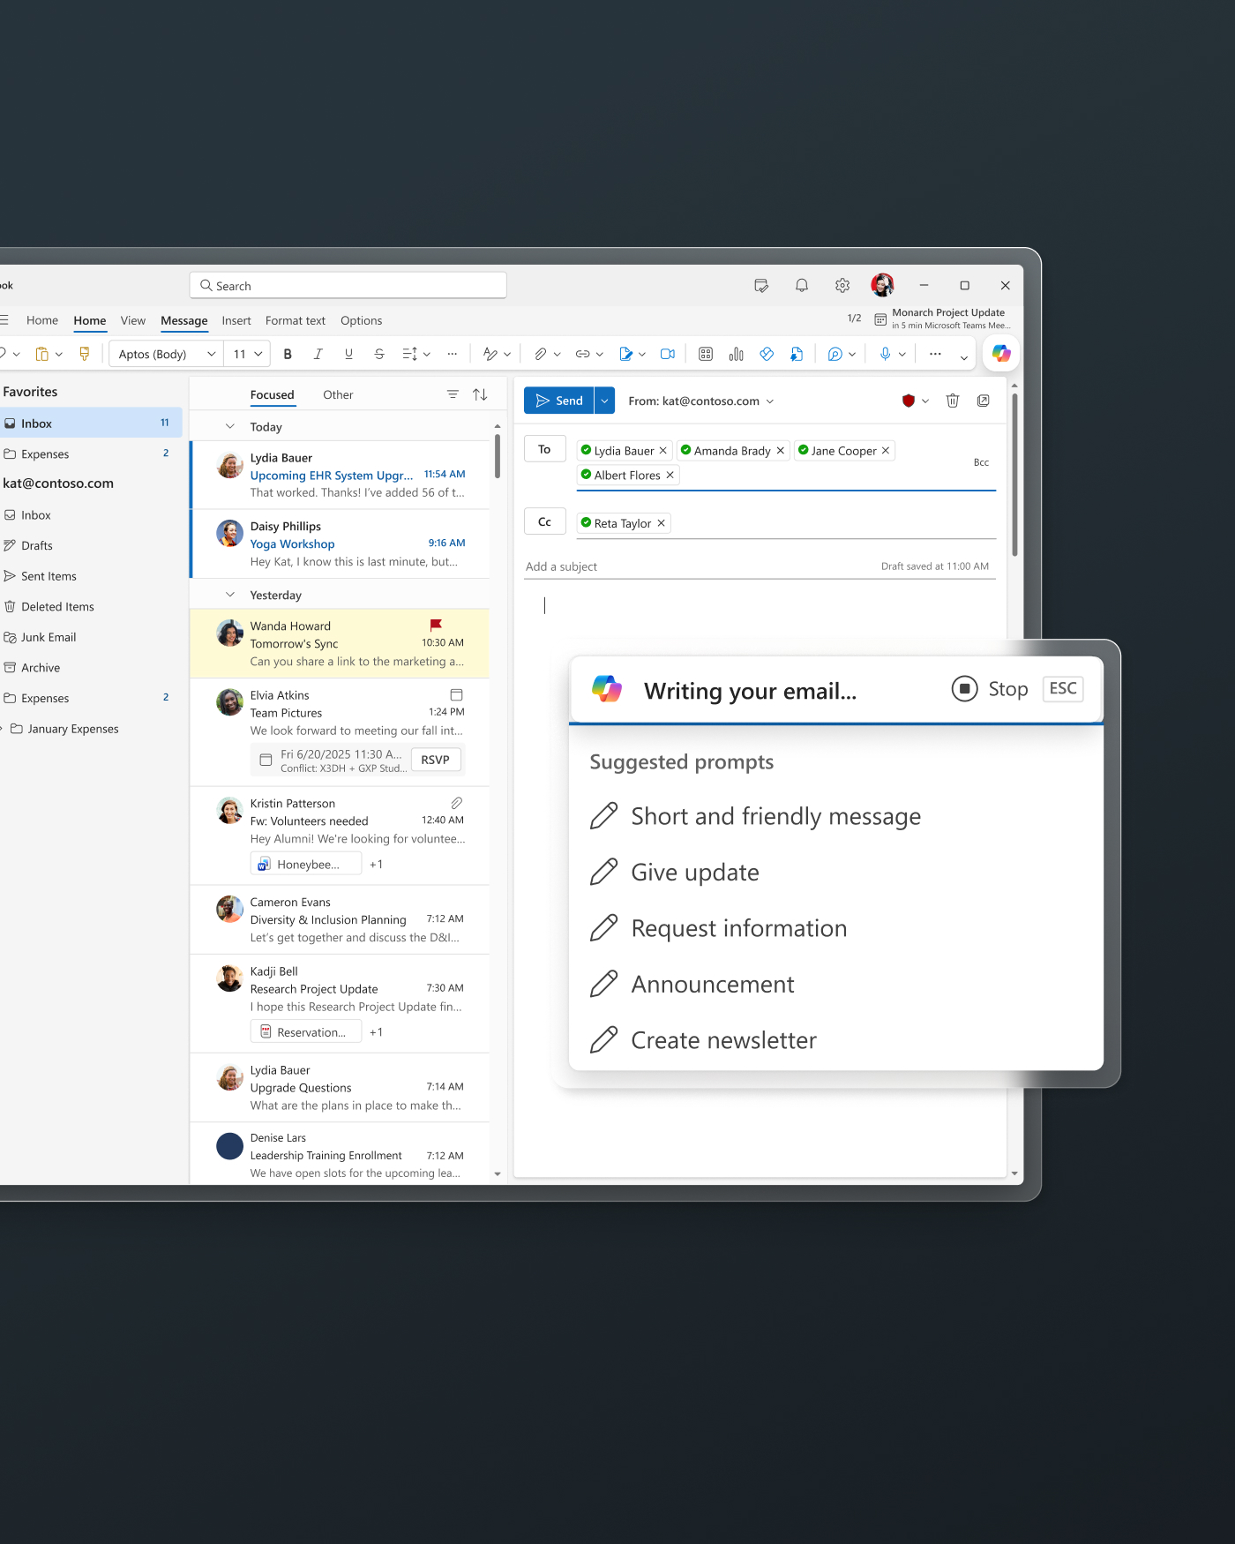
Task: Click the filter icon in message list
Action: [x=453, y=394]
